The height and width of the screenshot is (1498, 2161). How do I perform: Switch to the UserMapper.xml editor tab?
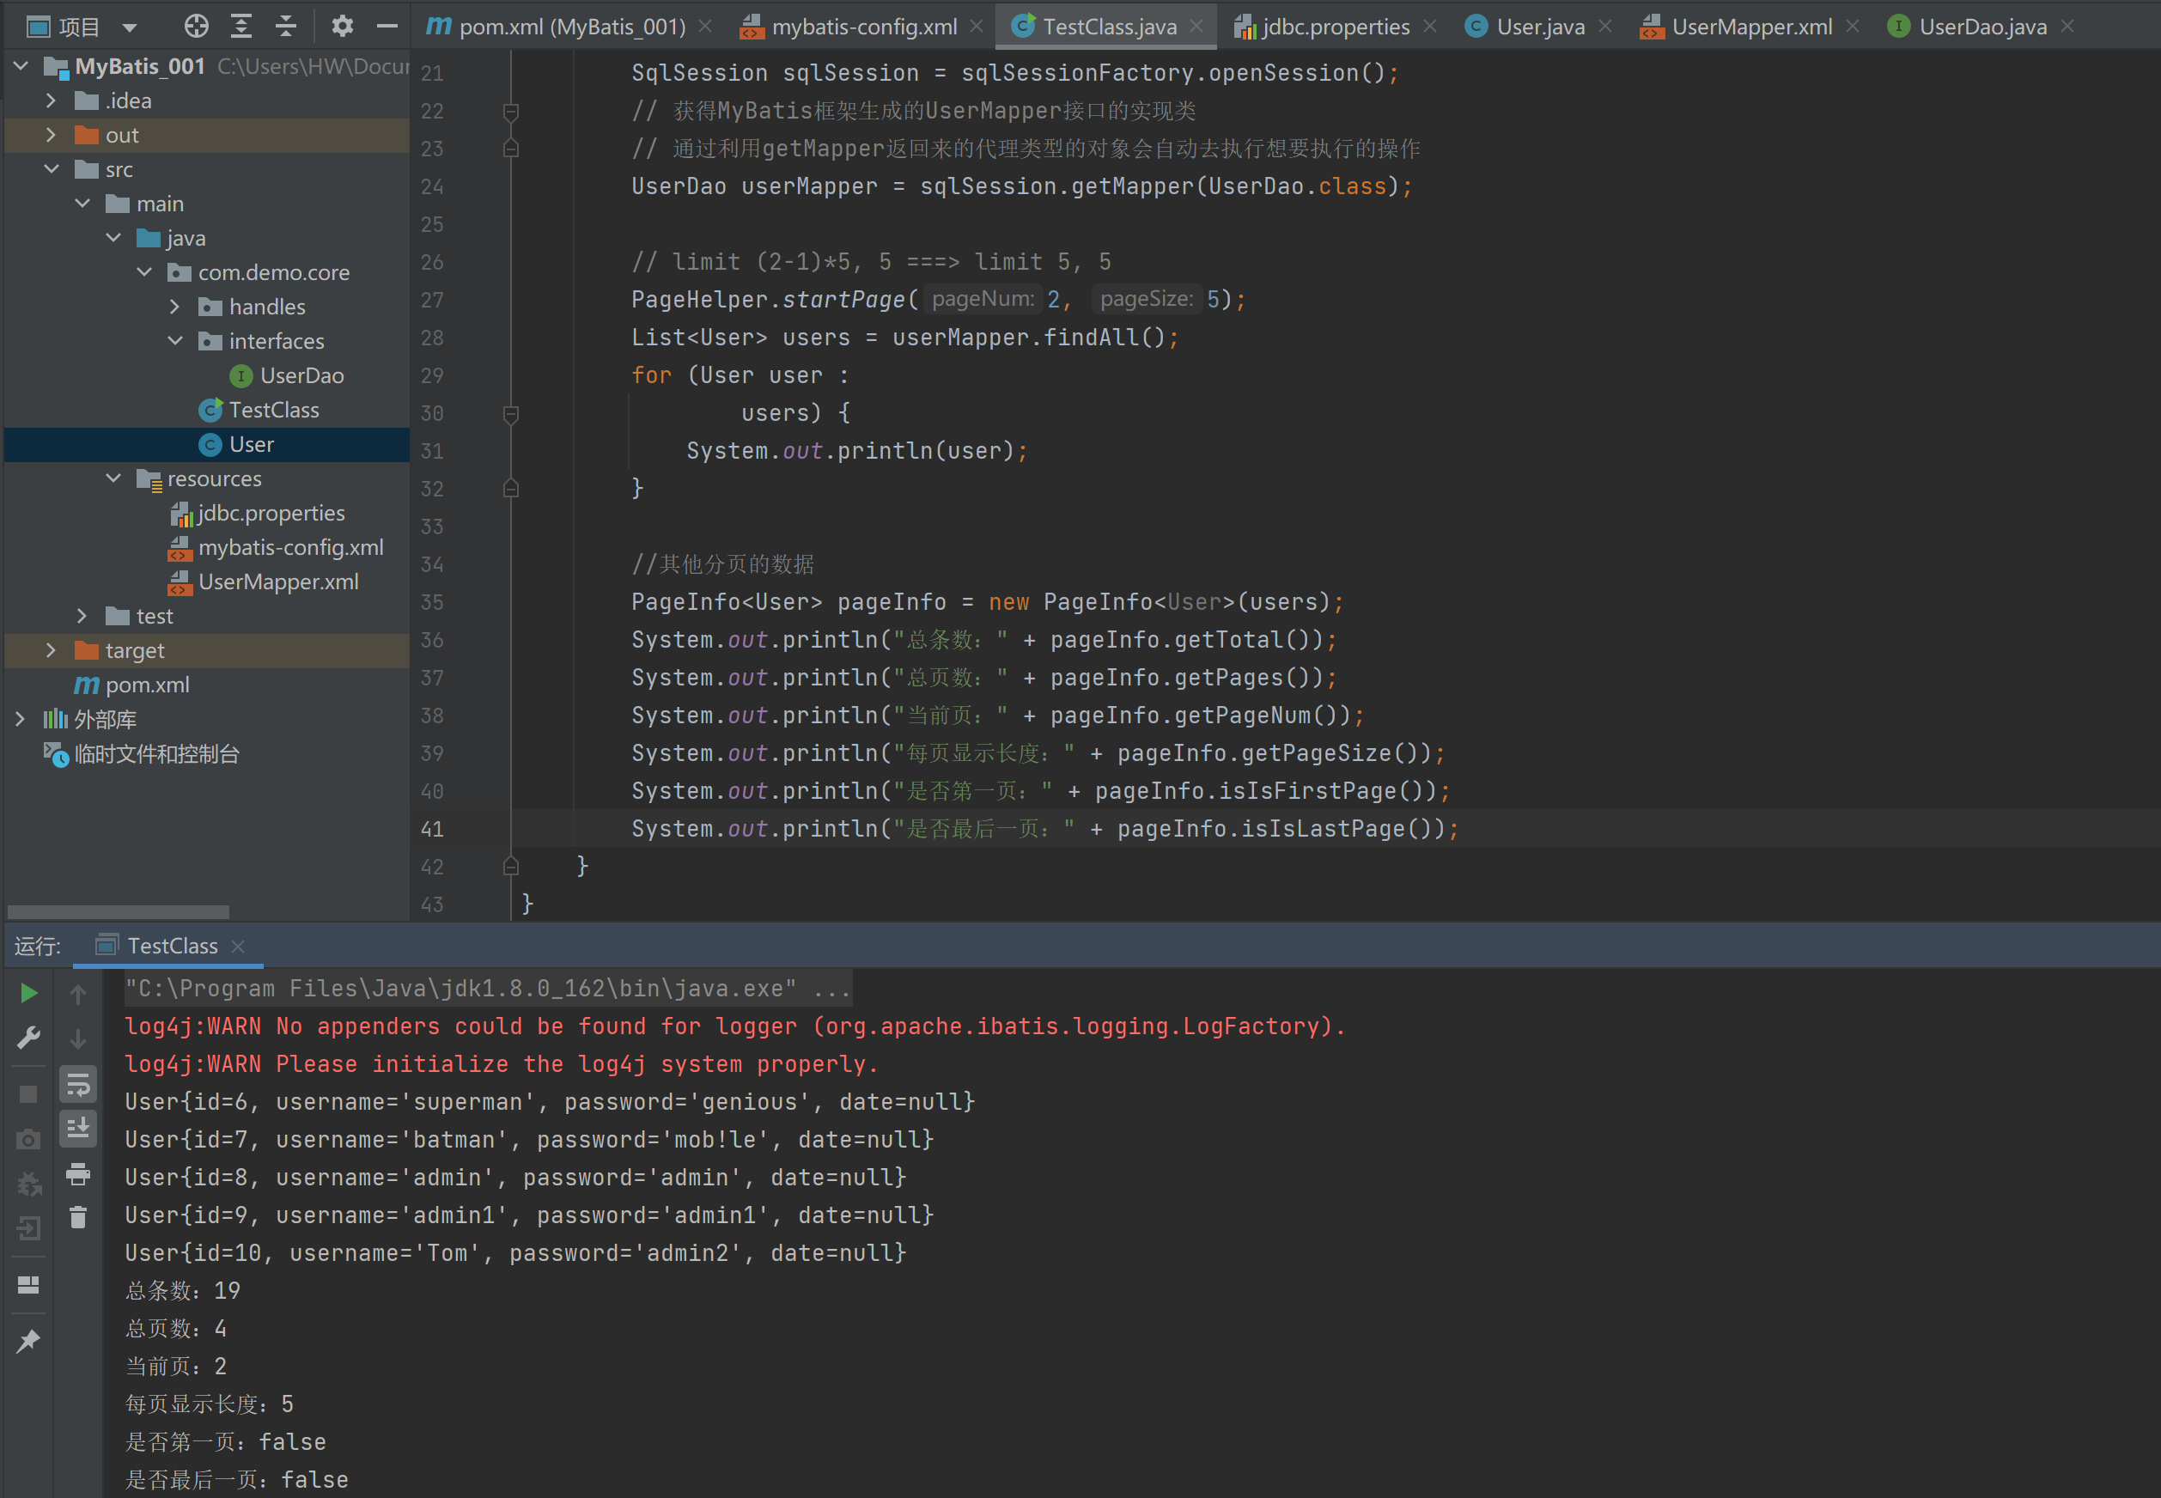(1751, 27)
